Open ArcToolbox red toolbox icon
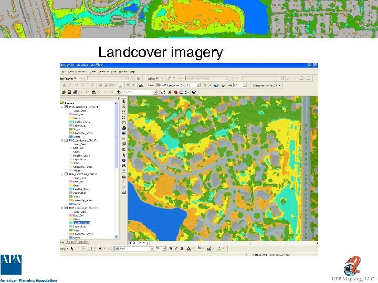Screen dimensions: 378x283 175,92
